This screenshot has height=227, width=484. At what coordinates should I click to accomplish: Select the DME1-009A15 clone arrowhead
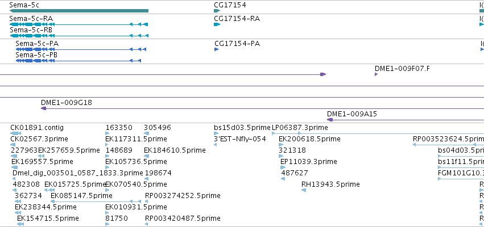pos(330,120)
